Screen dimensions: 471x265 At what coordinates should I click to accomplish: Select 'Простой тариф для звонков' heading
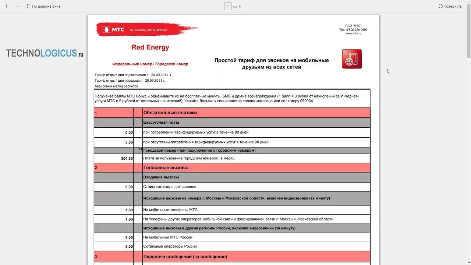272,64
